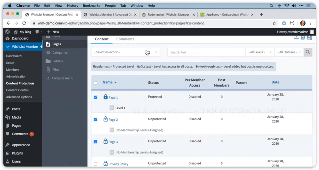Click the Wi-Fi icon in the menu bar

(287, 6)
